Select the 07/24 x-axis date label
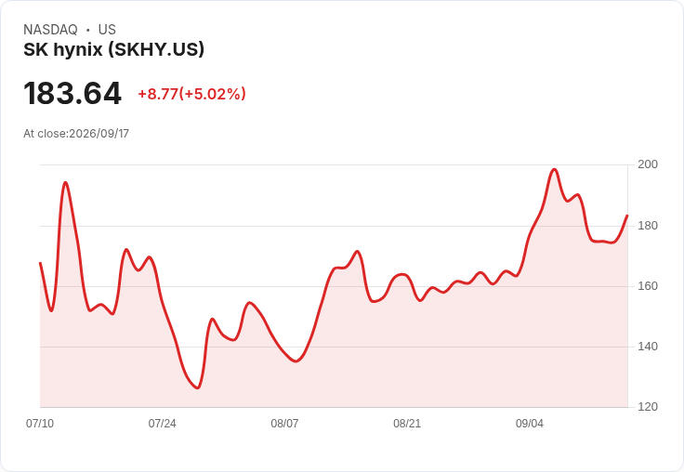The height and width of the screenshot is (472, 684). [163, 424]
